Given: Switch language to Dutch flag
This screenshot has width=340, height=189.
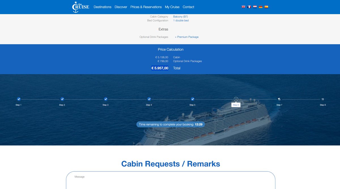Looking at the screenshot, I should point(255,7).
